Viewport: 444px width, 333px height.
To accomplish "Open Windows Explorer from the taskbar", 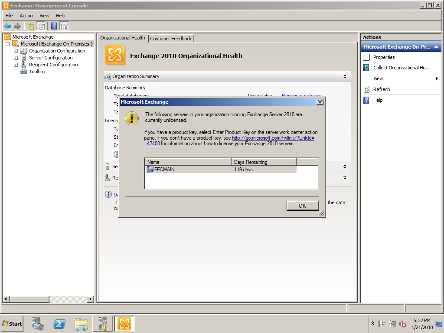I will point(81,323).
